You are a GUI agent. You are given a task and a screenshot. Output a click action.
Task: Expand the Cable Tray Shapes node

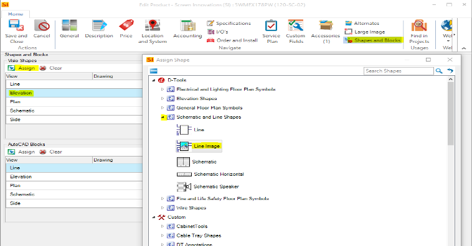click(x=163, y=235)
